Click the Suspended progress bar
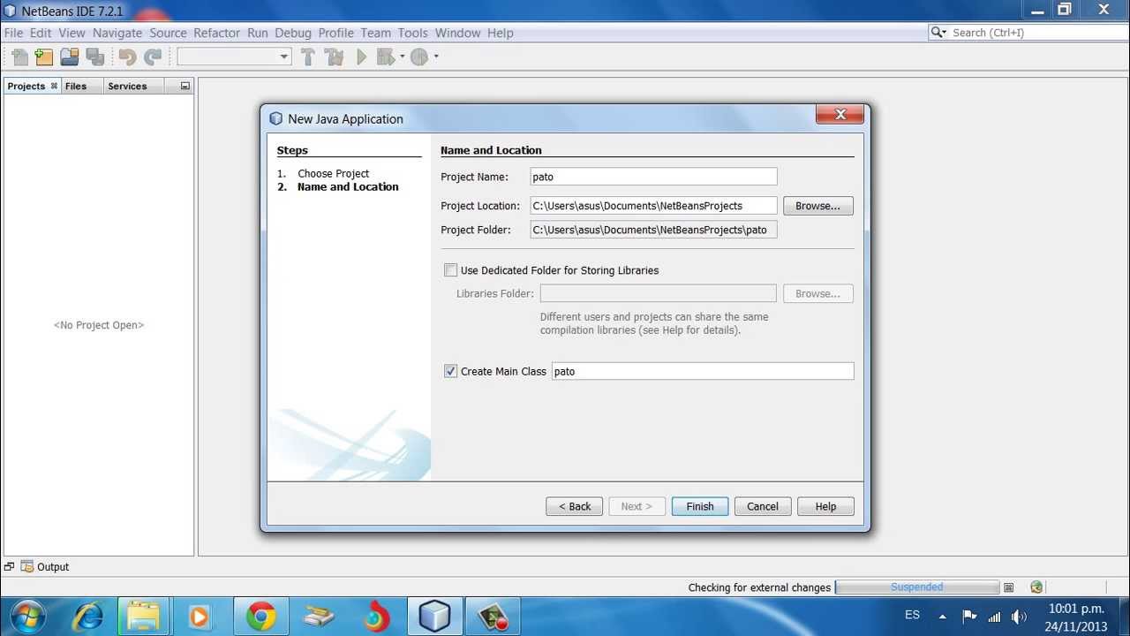1130x636 pixels. coord(917,587)
